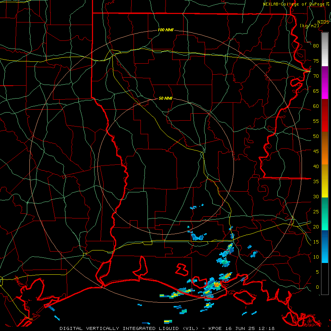Click the 20 value on the VIL scale
331x331 pixels.
pos(316,227)
